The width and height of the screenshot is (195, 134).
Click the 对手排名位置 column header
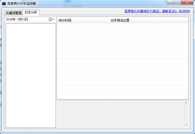148,21
